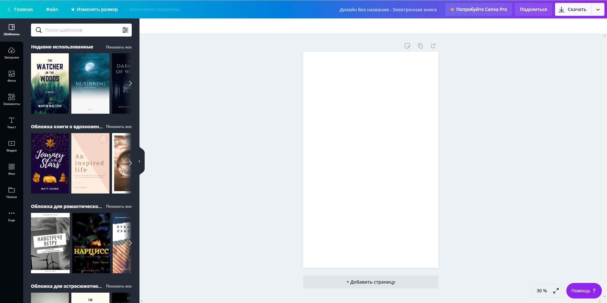The width and height of the screenshot is (607, 303).
Task: Open the Фон background panel
Action: click(x=12, y=170)
